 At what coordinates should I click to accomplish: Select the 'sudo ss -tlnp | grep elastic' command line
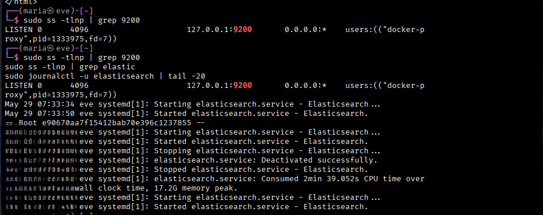pos(70,67)
